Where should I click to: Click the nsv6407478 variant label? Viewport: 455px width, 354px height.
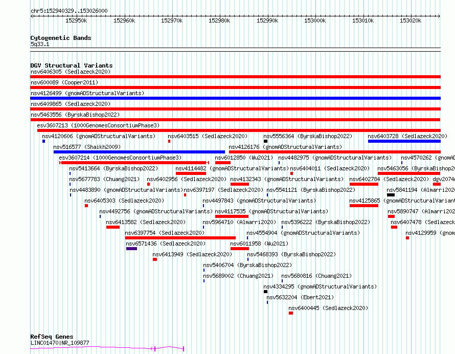tap(423, 222)
